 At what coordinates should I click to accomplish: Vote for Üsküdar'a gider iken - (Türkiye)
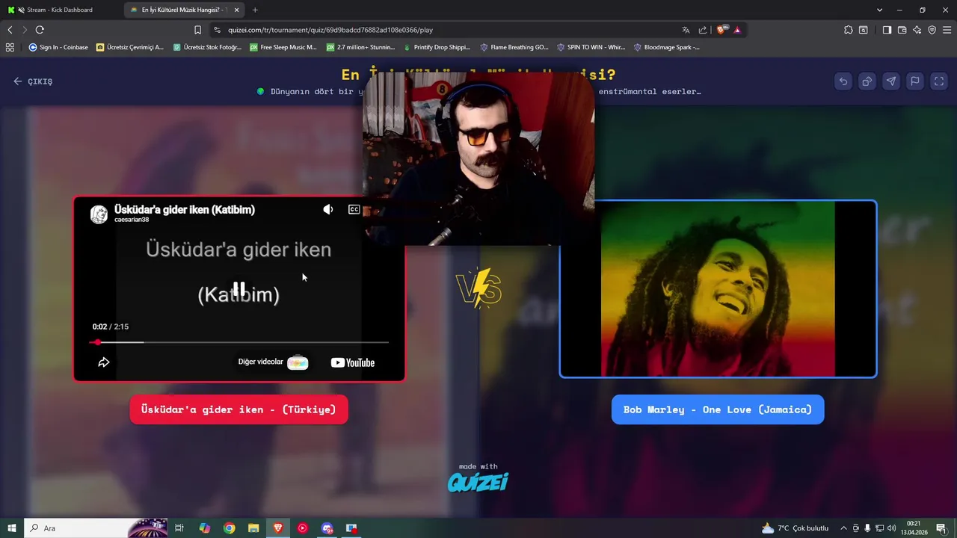point(239,409)
